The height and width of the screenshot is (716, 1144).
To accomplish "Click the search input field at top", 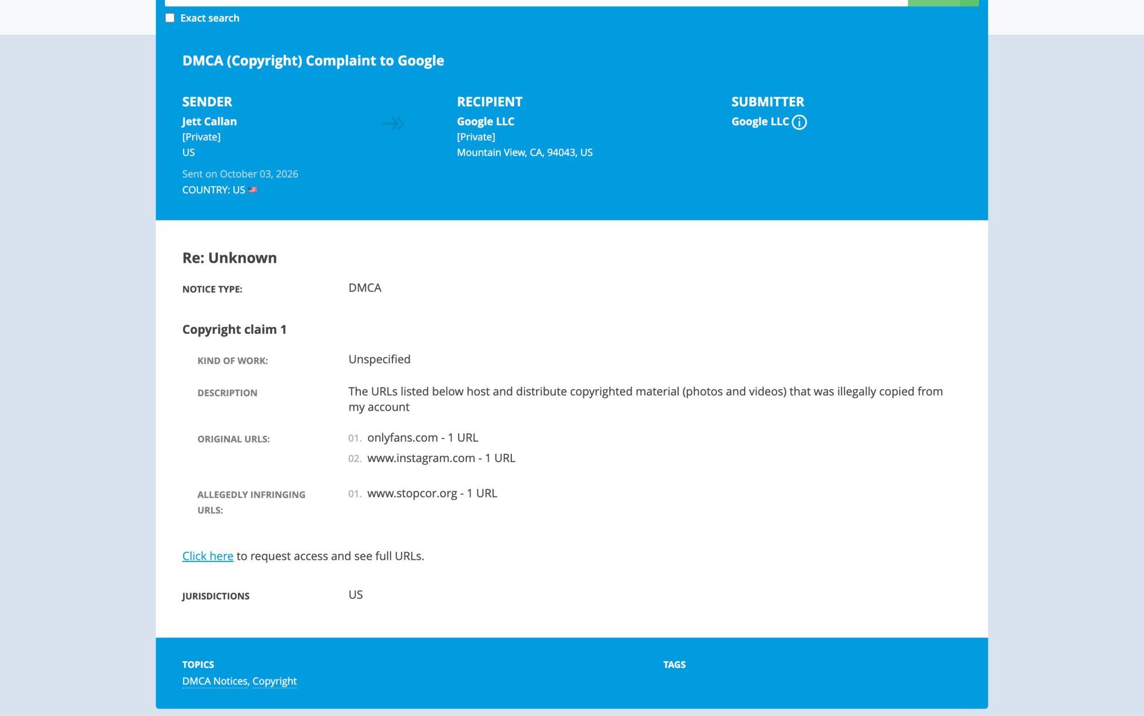I will (536, 3).
